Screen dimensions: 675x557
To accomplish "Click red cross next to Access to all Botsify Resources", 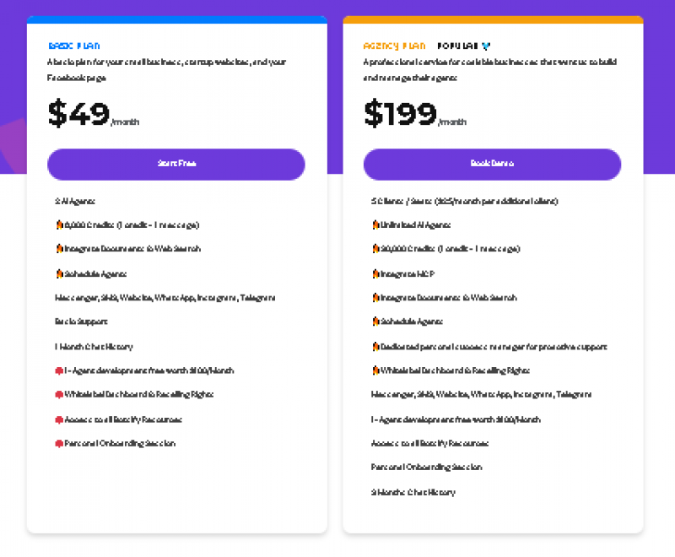I will click(x=58, y=419).
